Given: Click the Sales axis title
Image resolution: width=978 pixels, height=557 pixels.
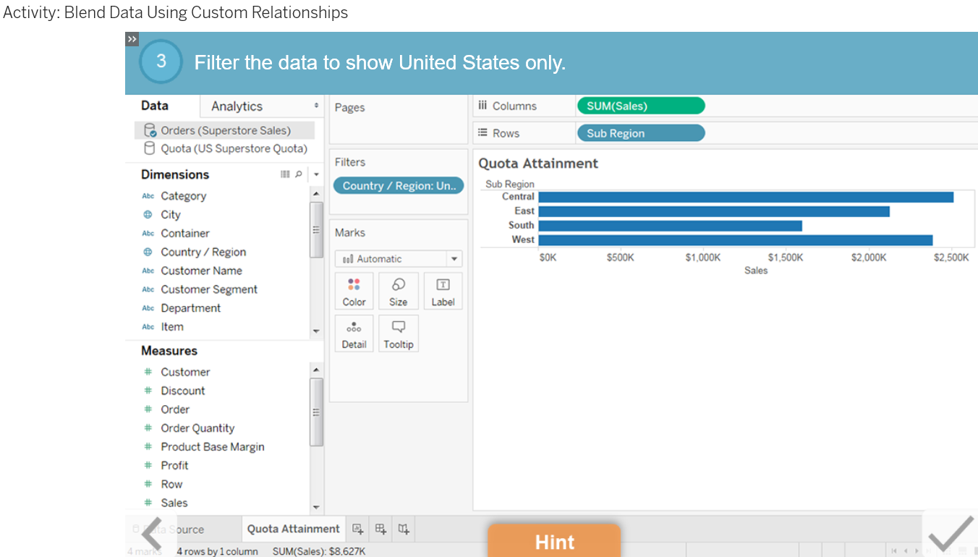Looking at the screenshot, I should click(756, 271).
